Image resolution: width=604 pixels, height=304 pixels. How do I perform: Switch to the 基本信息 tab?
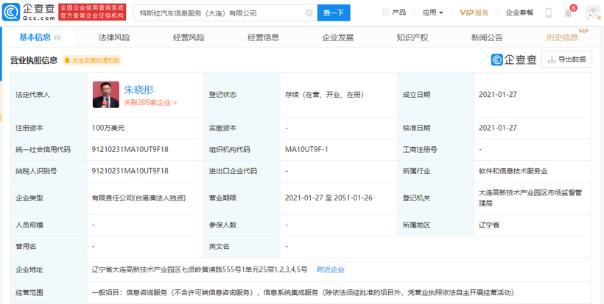point(40,37)
